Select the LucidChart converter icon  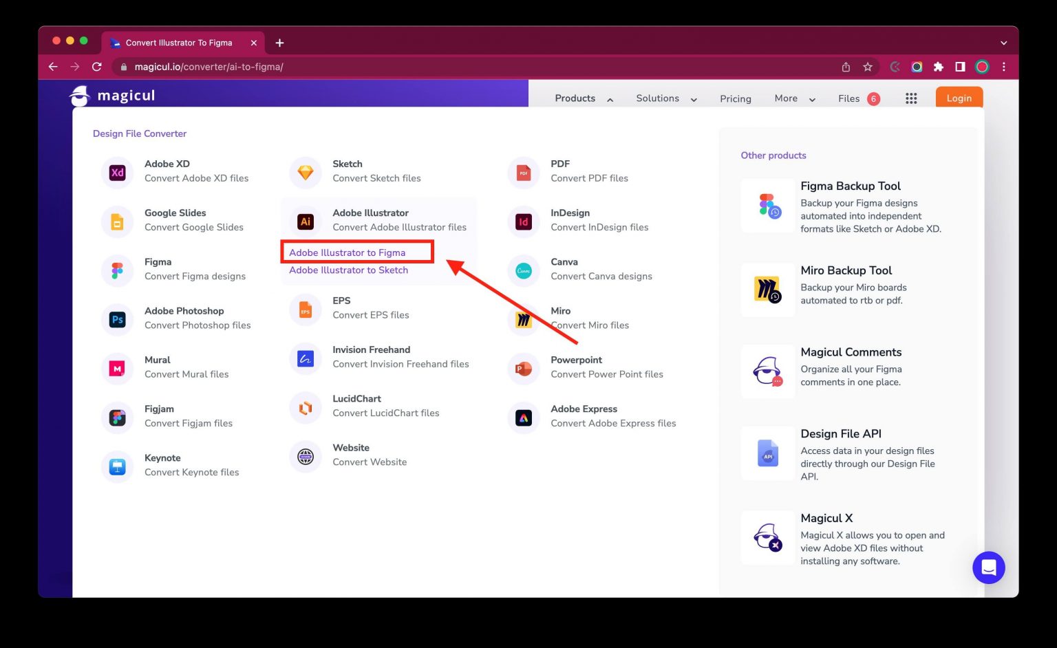(305, 407)
